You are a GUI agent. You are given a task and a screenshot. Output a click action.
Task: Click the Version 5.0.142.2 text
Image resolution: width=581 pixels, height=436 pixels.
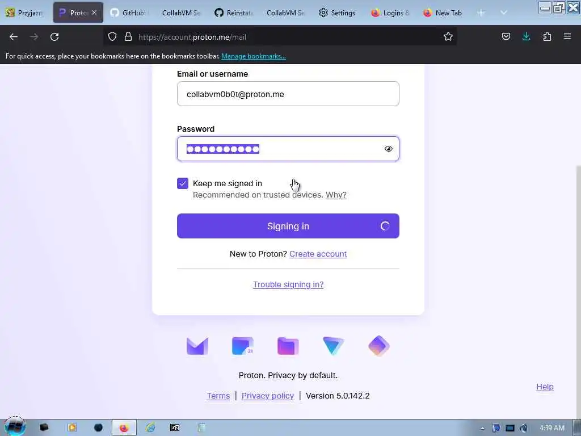pyautogui.click(x=338, y=396)
